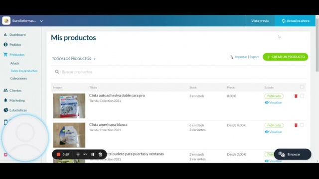Open Marketing in sidebar
The height and width of the screenshot is (179, 319).
14,100
